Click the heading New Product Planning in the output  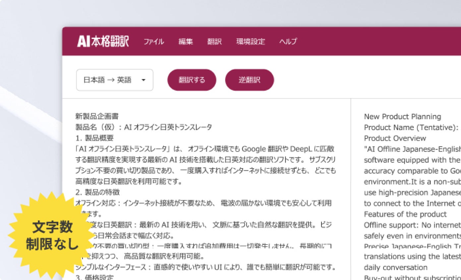[x=402, y=117]
